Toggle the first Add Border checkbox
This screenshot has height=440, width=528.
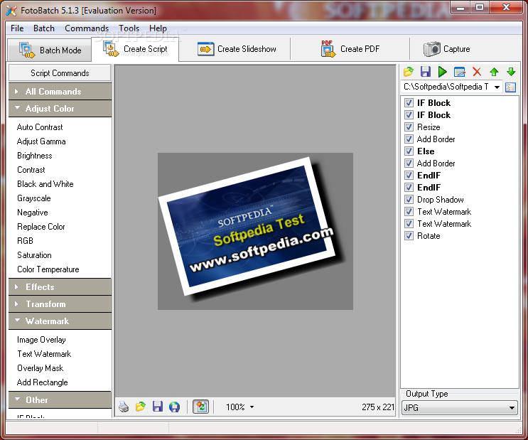[x=409, y=139]
